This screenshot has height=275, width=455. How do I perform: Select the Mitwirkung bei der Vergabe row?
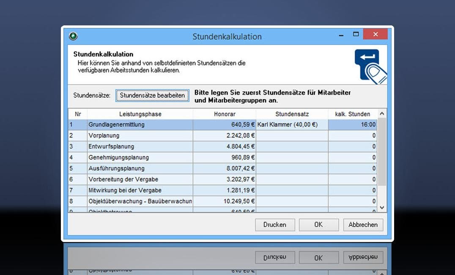click(x=222, y=190)
